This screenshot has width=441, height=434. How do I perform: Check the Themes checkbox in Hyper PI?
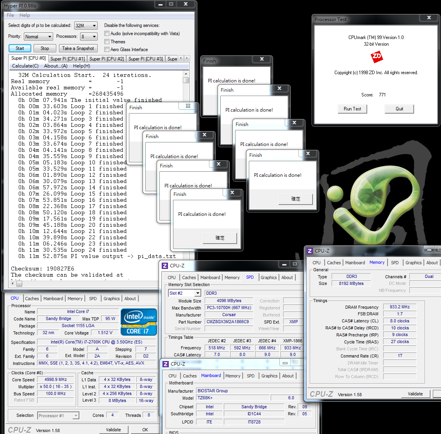pyautogui.click(x=107, y=42)
